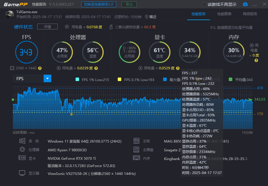The height and width of the screenshot is (186, 268).
Task: Click the TslGame.exe game avatar icon
Action: (x=10, y=14)
